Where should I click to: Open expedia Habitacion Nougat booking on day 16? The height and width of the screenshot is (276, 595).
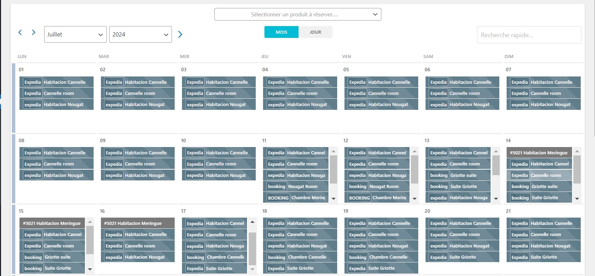138,257
